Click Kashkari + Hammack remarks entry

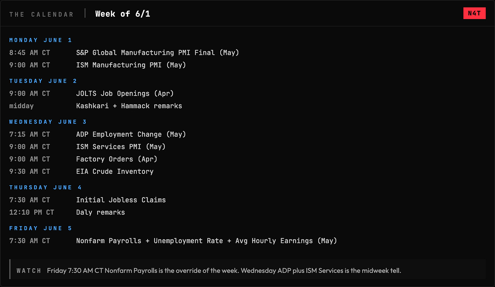(x=129, y=106)
